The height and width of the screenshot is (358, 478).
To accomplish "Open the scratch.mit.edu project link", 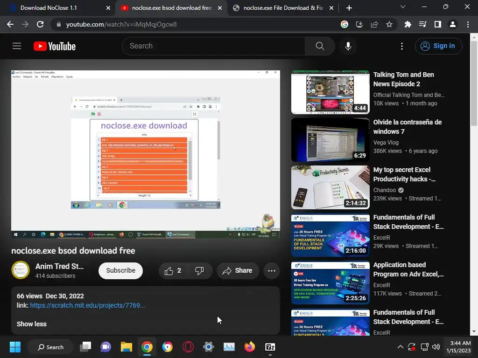I will 87,305.
